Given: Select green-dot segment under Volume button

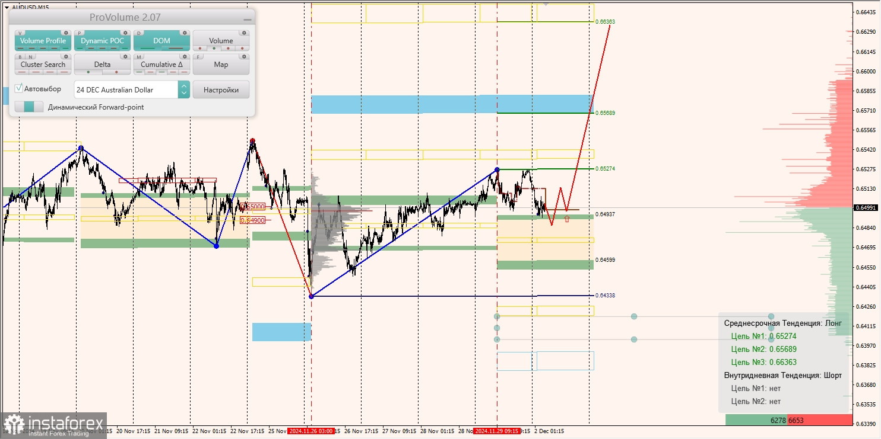Looking at the screenshot, I should pyautogui.click(x=214, y=49).
